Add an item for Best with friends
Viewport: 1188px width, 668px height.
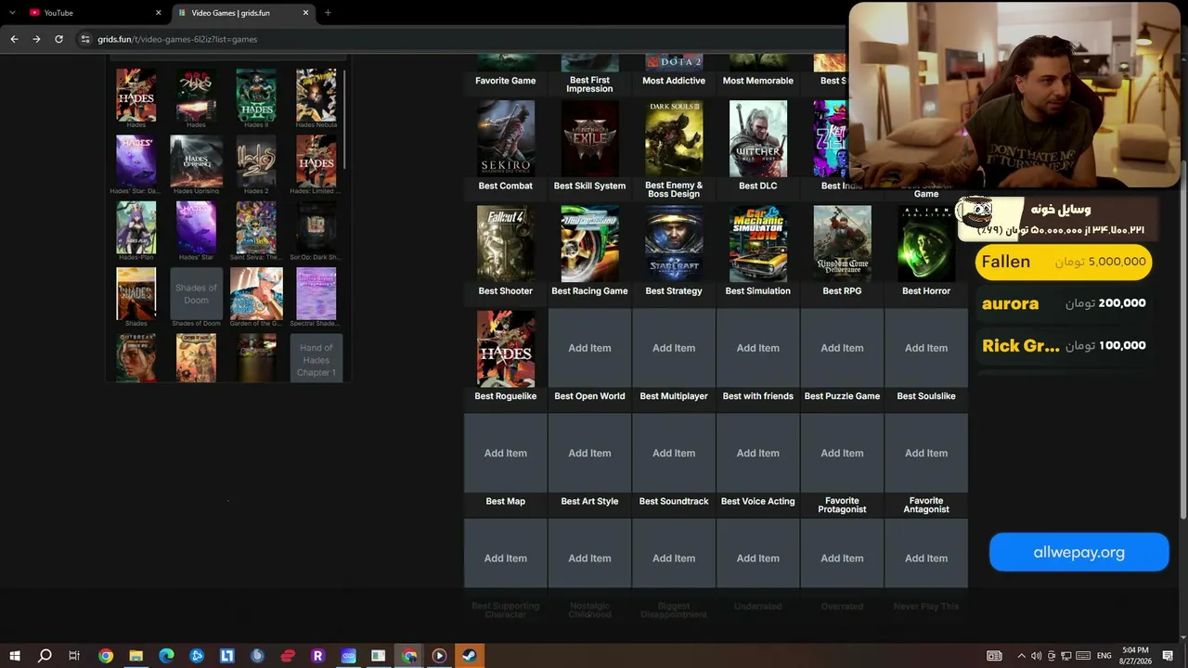tap(758, 348)
